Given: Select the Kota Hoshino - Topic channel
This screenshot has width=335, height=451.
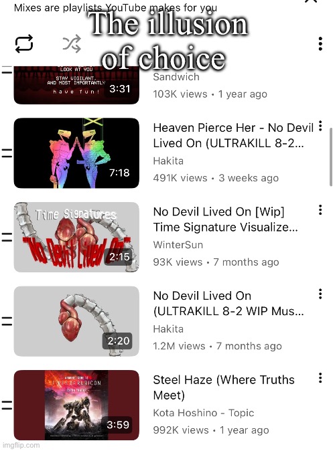Looking at the screenshot, I should [204, 413].
